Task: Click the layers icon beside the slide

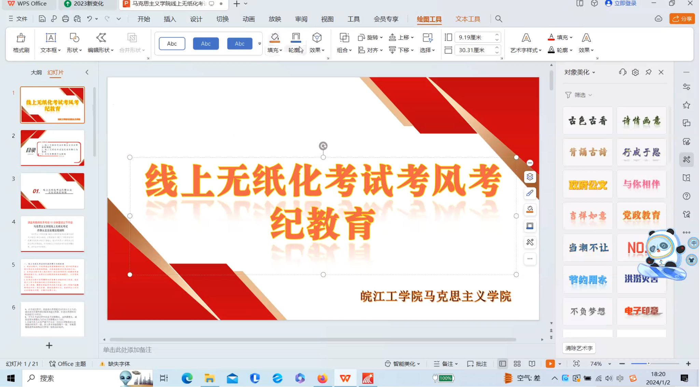Action: (530, 177)
